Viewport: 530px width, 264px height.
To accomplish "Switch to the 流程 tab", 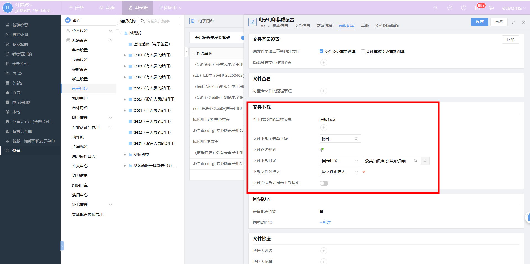I will (x=107, y=8).
